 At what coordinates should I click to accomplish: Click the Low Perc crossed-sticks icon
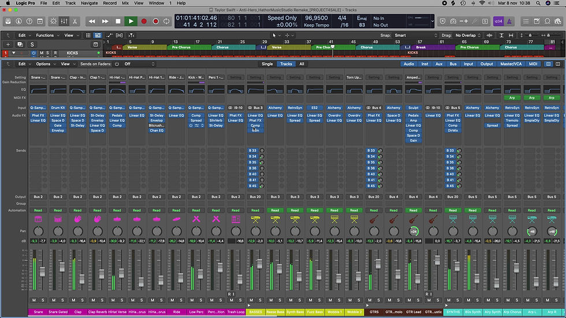196,219
